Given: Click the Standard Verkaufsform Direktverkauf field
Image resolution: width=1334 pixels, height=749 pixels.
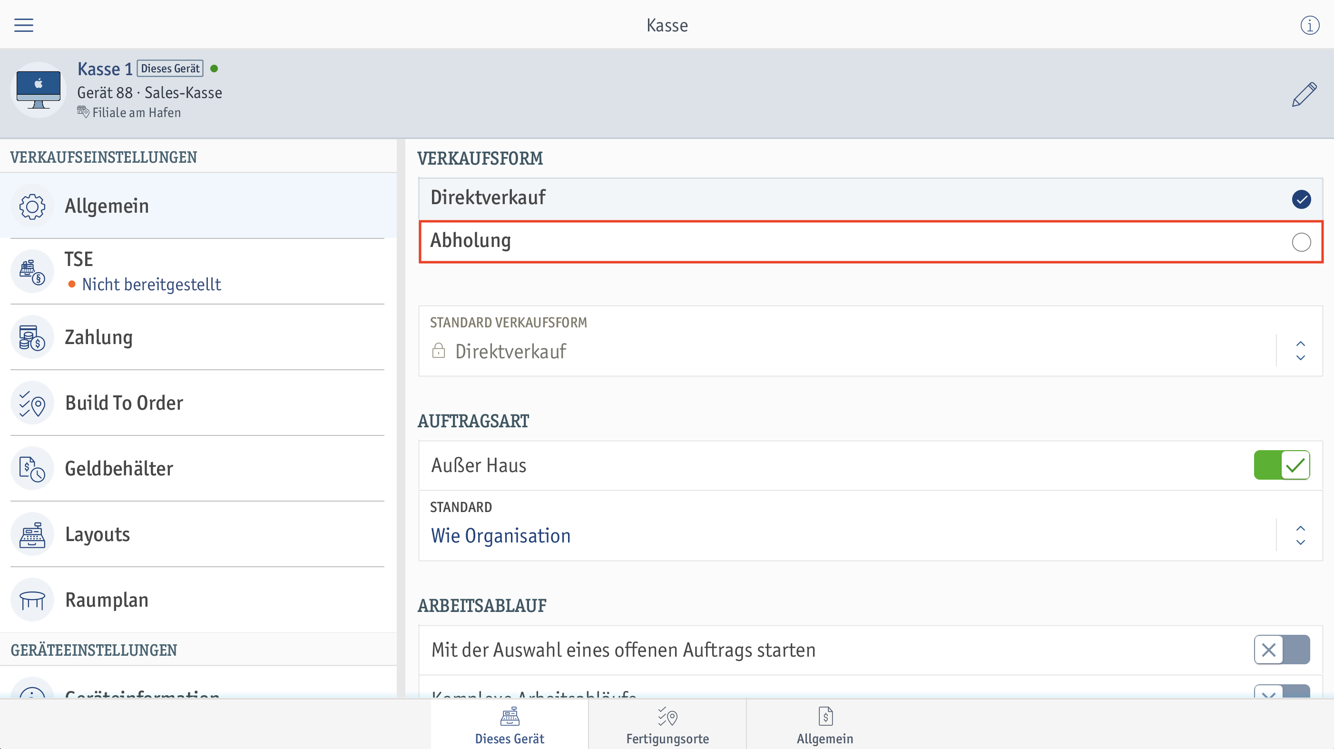Looking at the screenshot, I should (871, 341).
